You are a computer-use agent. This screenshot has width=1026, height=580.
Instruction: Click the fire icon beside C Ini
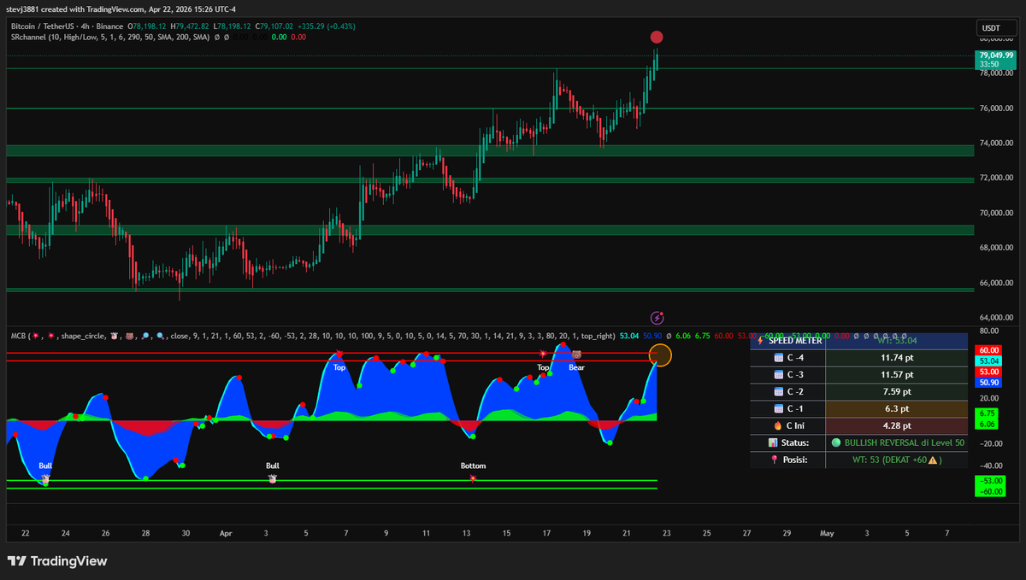[x=778, y=425]
